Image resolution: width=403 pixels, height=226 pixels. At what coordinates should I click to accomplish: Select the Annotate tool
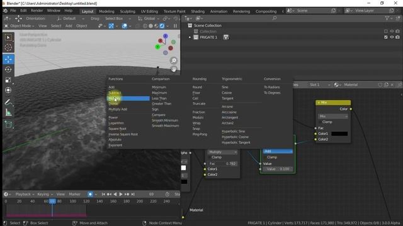[x=8, y=102]
